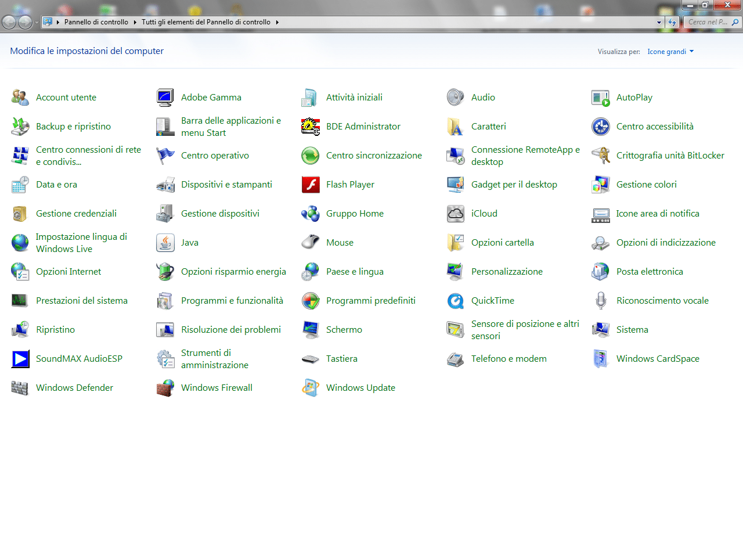Click the Cerca nel Pannello search field
Screen dimensions: 743x547
pyautogui.click(x=713, y=22)
